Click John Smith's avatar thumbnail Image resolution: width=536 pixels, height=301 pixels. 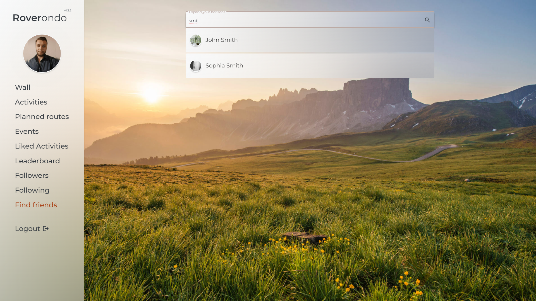click(195, 40)
